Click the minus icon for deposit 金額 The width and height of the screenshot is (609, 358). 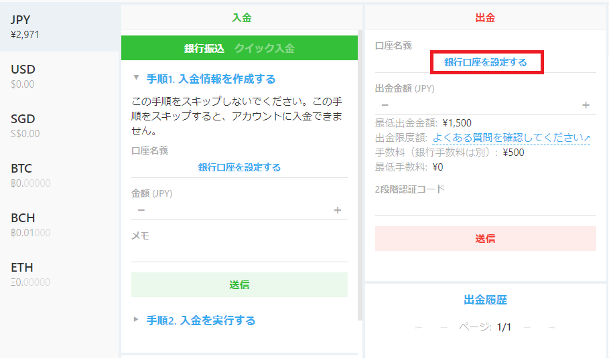coord(141,211)
